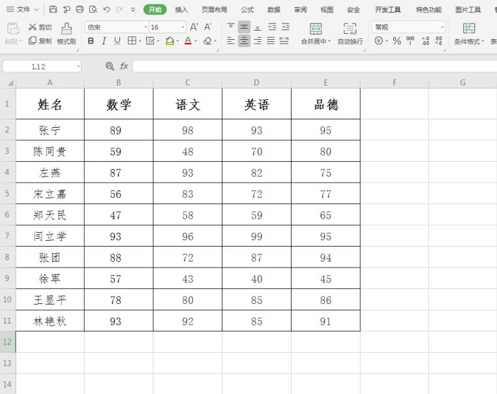Click the justify alignment icon
The width and height of the screenshot is (497, 394).
tap(271, 40)
